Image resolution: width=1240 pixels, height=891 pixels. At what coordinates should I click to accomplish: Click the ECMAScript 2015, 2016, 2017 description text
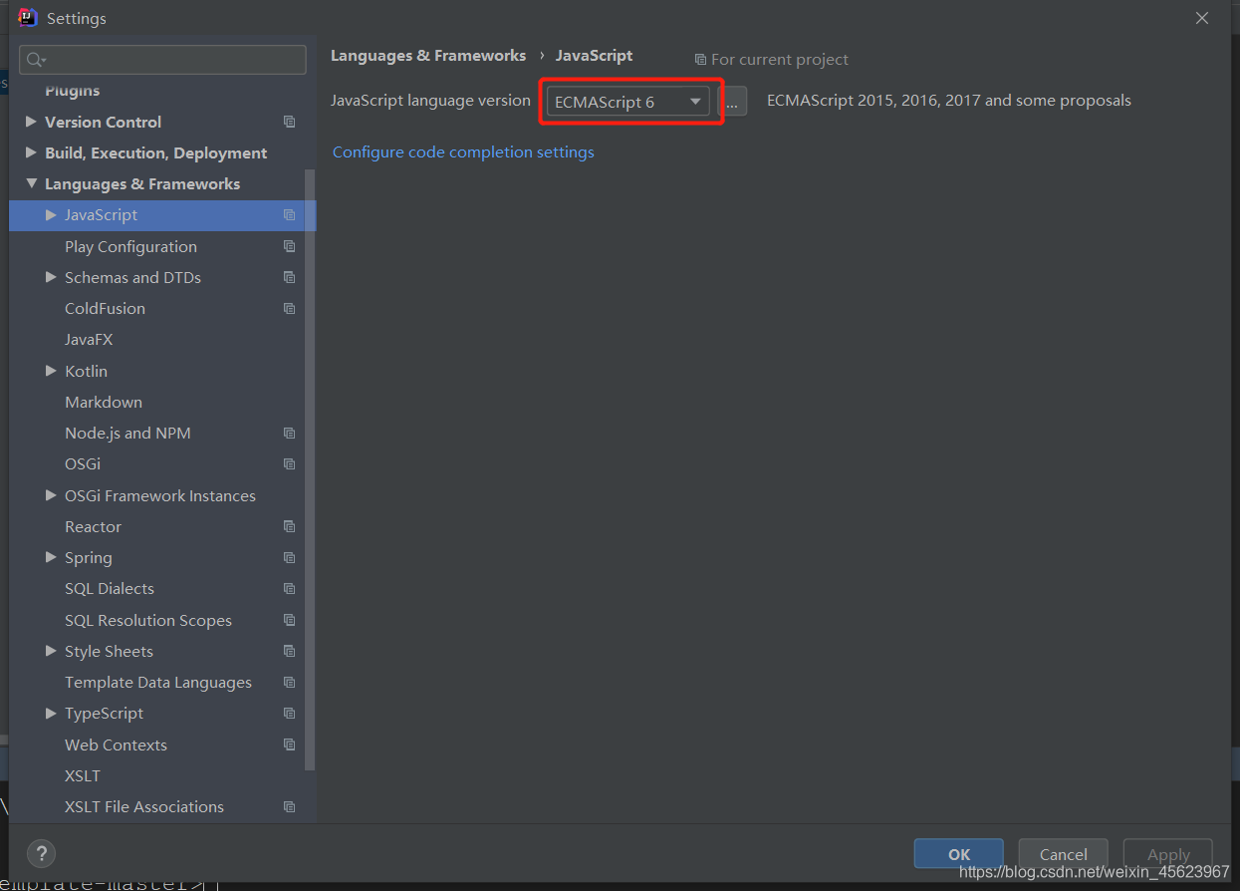(949, 101)
